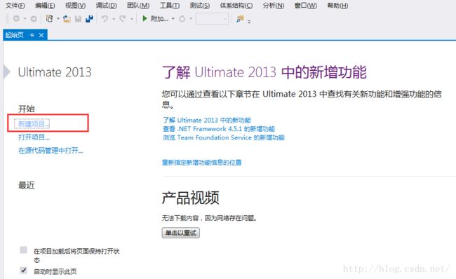Open the 窗口(W) menu

point(306,6)
